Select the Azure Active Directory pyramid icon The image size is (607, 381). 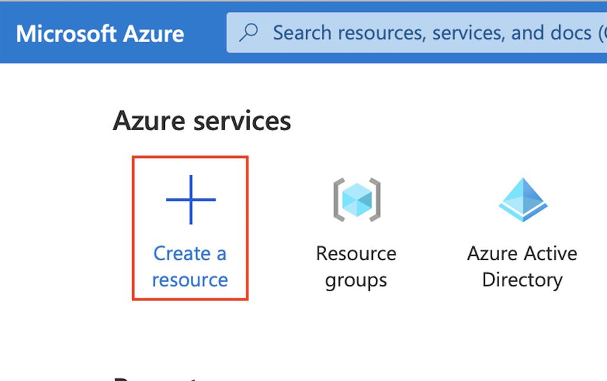[x=523, y=200]
